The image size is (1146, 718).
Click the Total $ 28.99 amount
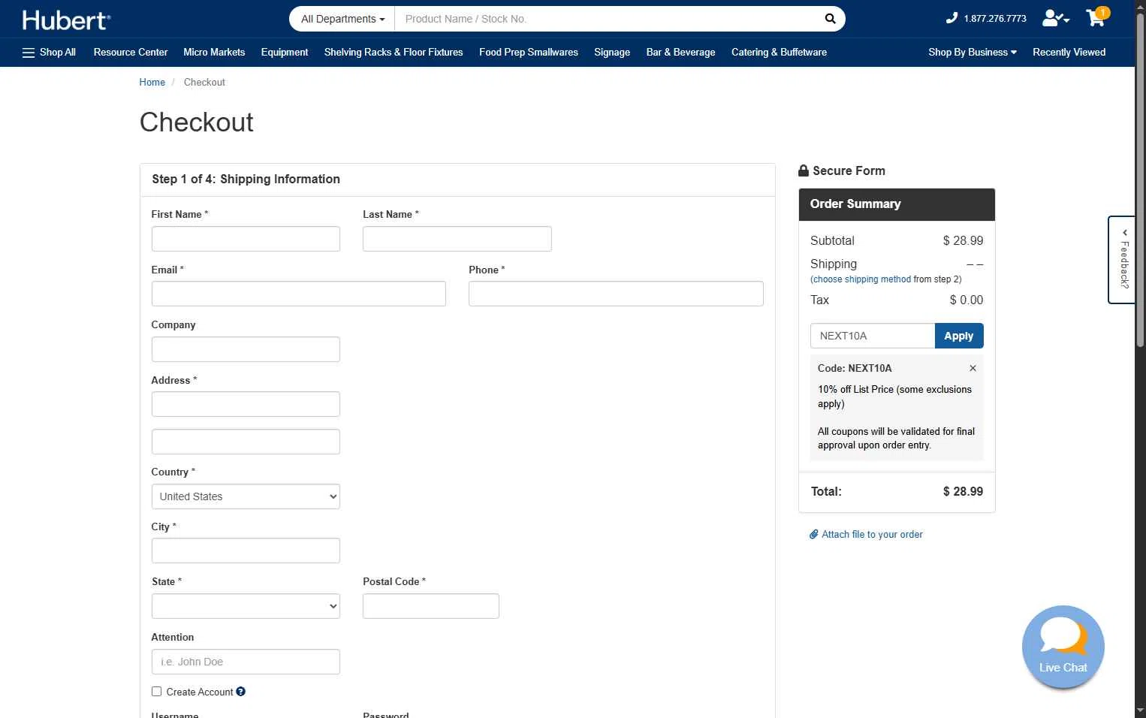[x=963, y=491]
